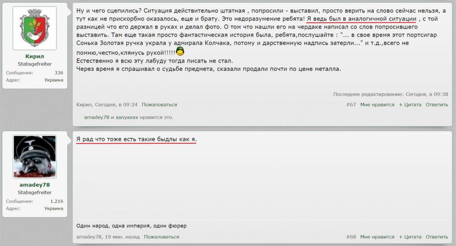Click the smiley emoticon in post #67

[180, 52]
